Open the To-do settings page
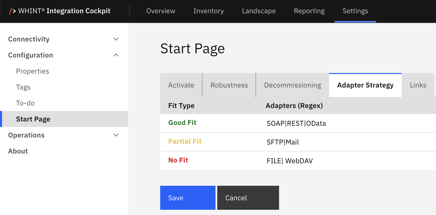436x215 pixels. (x=25, y=103)
